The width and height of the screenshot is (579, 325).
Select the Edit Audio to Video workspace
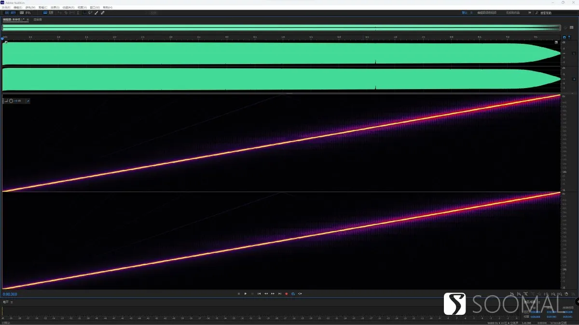[487, 13]
